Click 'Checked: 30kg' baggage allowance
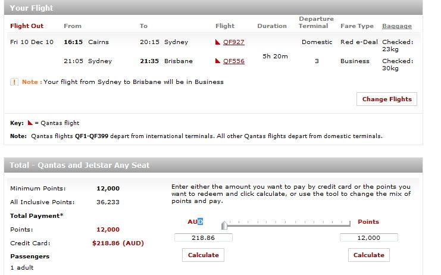 coord(398,65)
